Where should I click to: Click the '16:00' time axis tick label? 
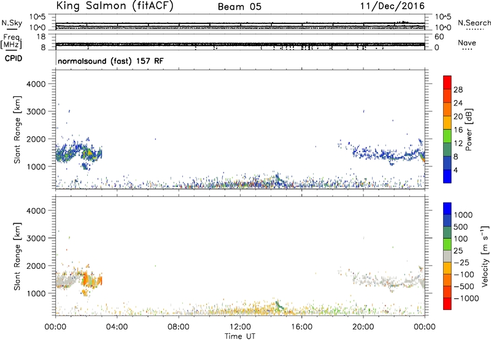pyautogui.click(x=301, y=327)
